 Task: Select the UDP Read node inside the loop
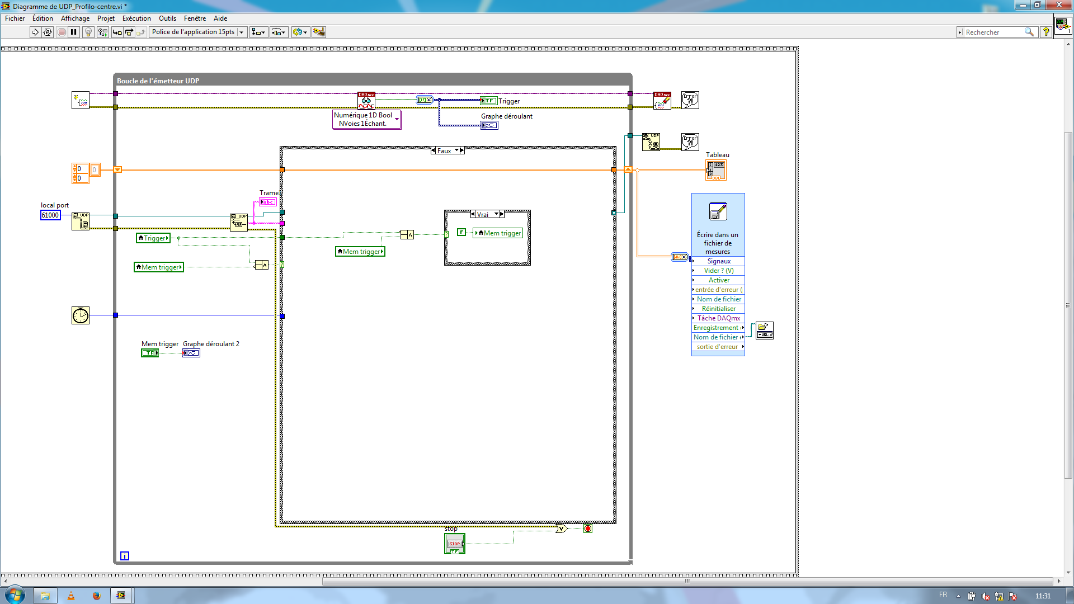(239, 222)
